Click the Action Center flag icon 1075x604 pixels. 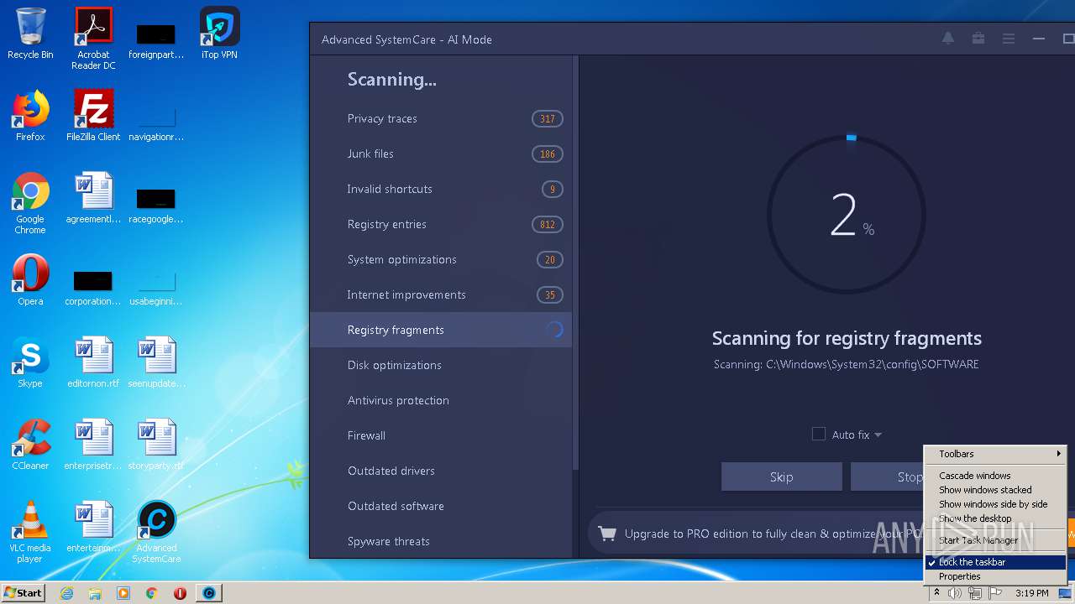995,593
